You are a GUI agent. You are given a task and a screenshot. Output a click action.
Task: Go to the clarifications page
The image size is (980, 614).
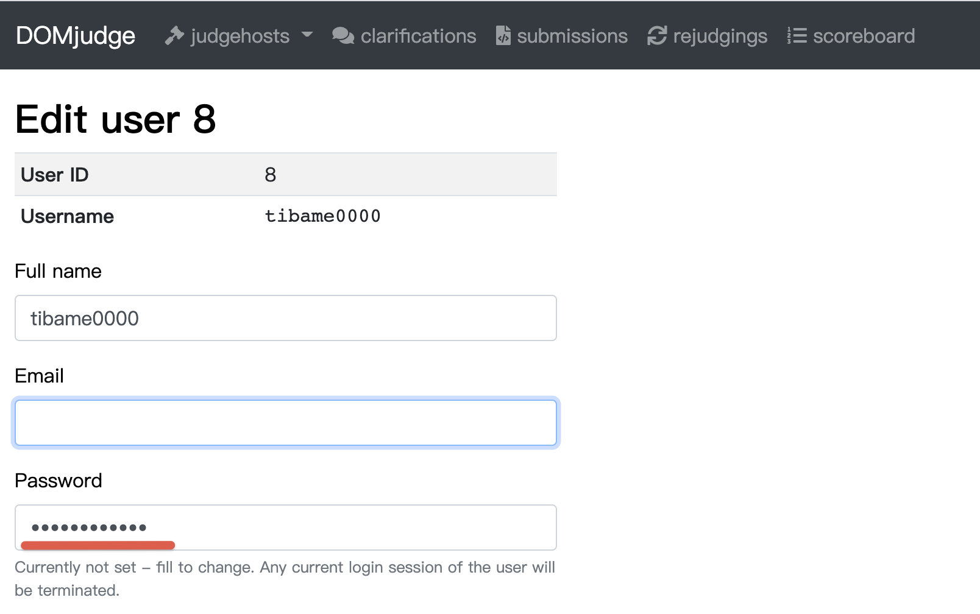pyautogui.click(x=418, y=36)
